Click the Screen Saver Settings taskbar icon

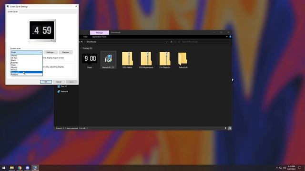coord(35,168)
